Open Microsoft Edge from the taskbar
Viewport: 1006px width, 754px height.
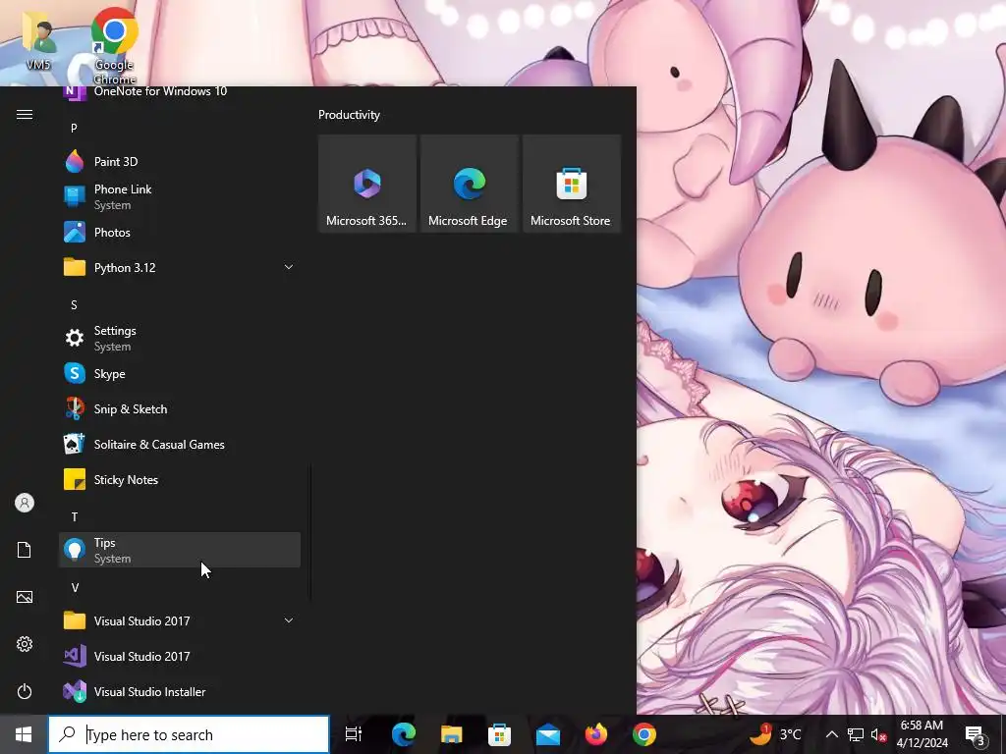click(x=404, y=734)
